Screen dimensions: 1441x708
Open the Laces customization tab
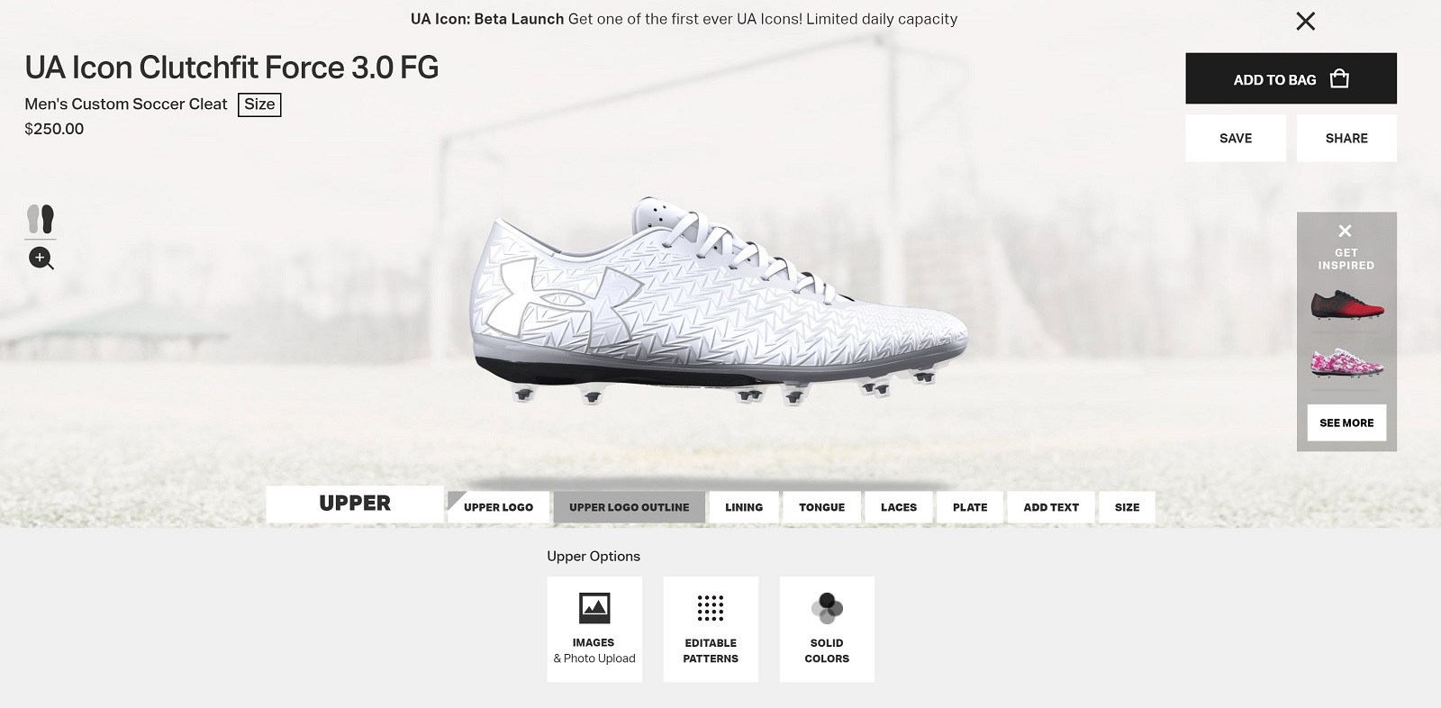coord(899,507)
